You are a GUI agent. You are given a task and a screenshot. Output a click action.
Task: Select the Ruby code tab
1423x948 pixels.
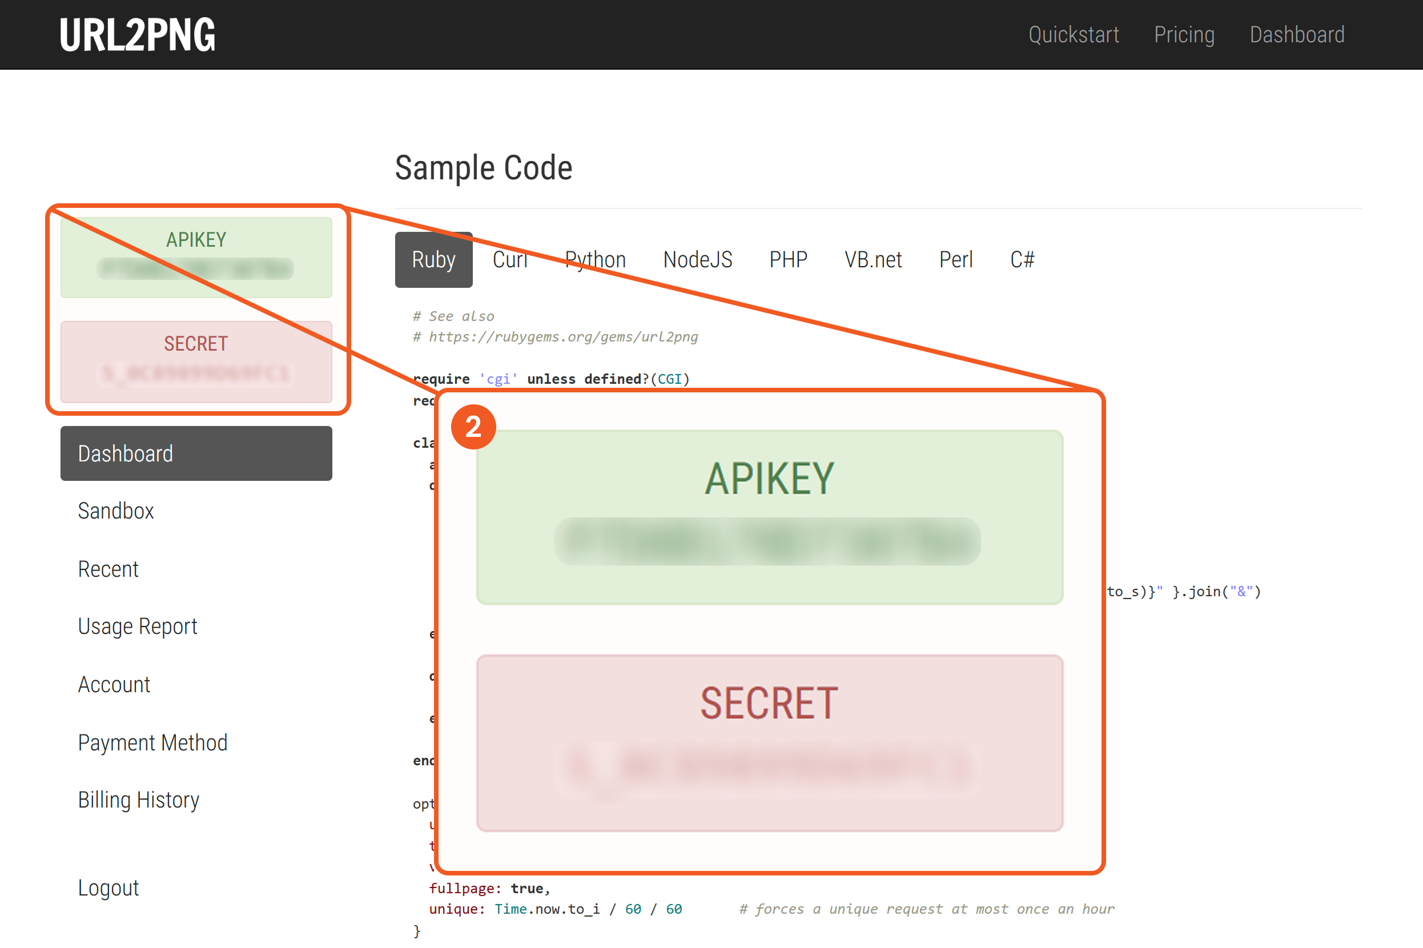point(433,260)
